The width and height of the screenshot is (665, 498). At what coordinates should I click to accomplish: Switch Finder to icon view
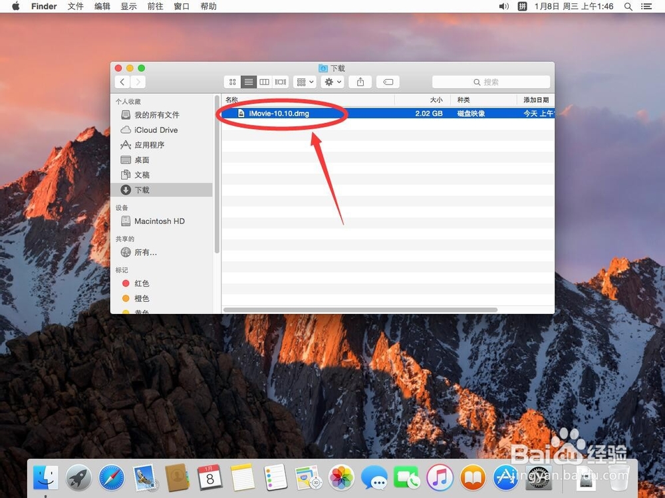[x=232, y=82]
